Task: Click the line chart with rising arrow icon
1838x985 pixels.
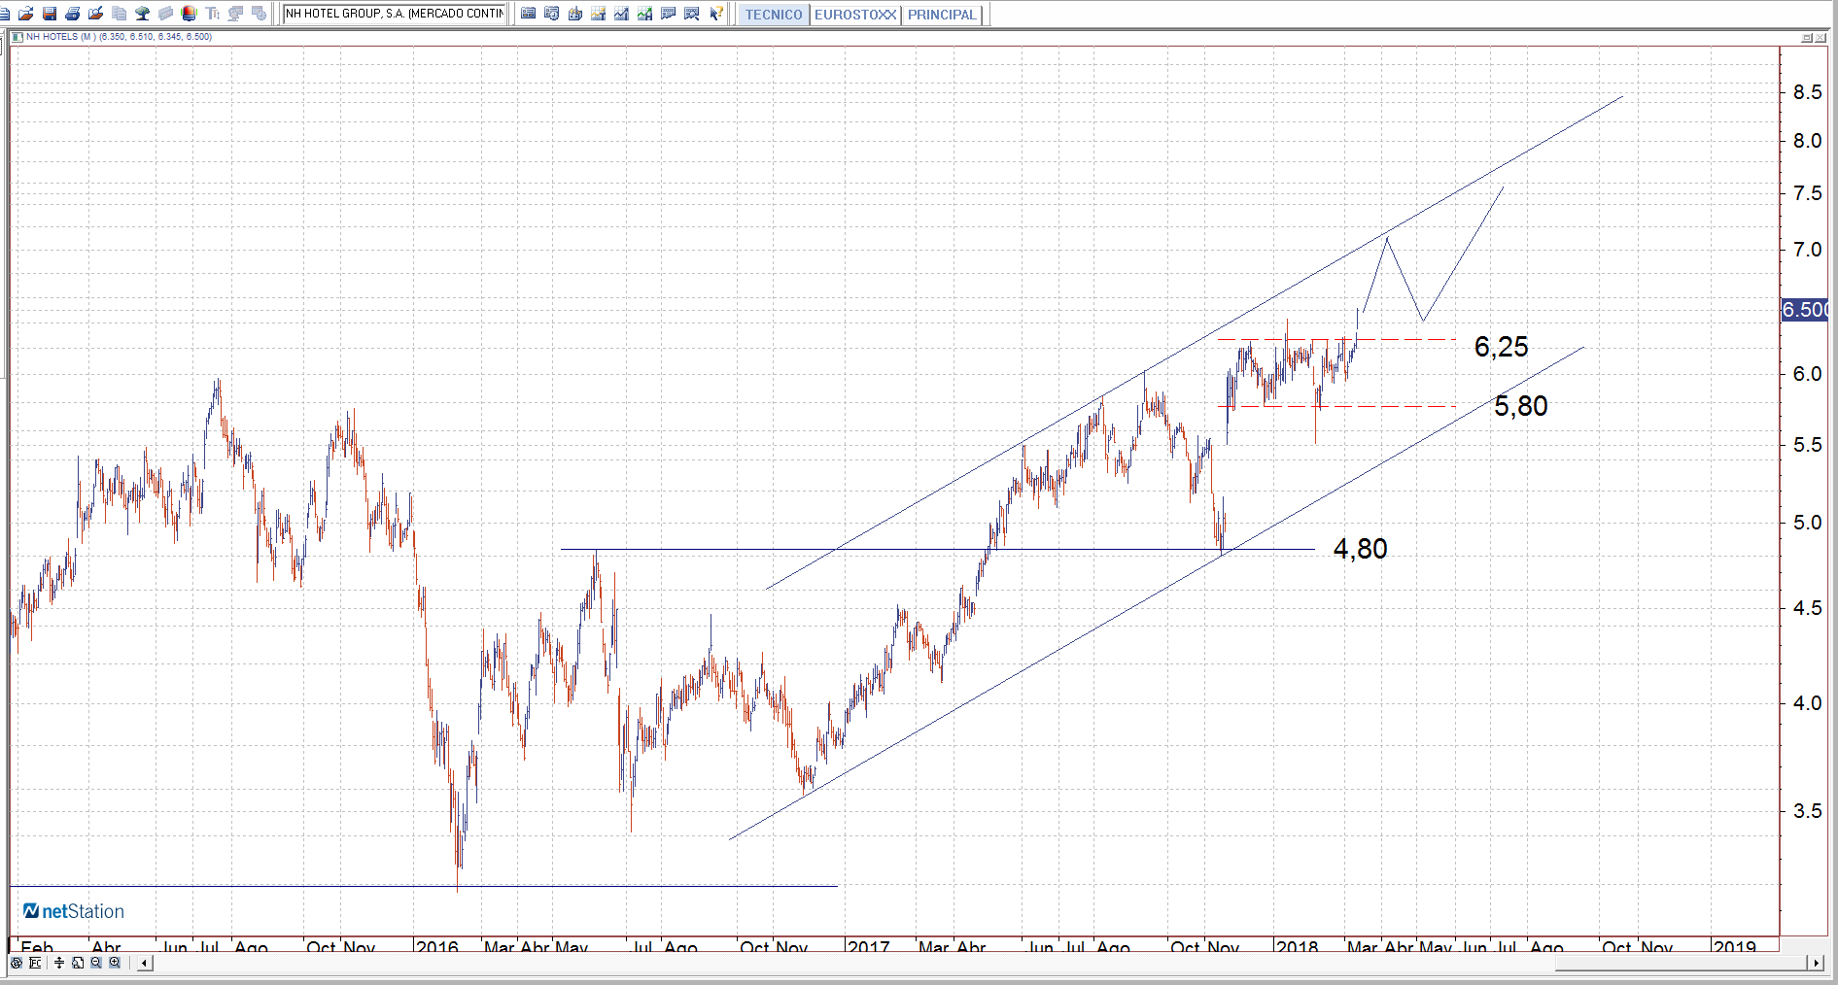Action: 622,14
